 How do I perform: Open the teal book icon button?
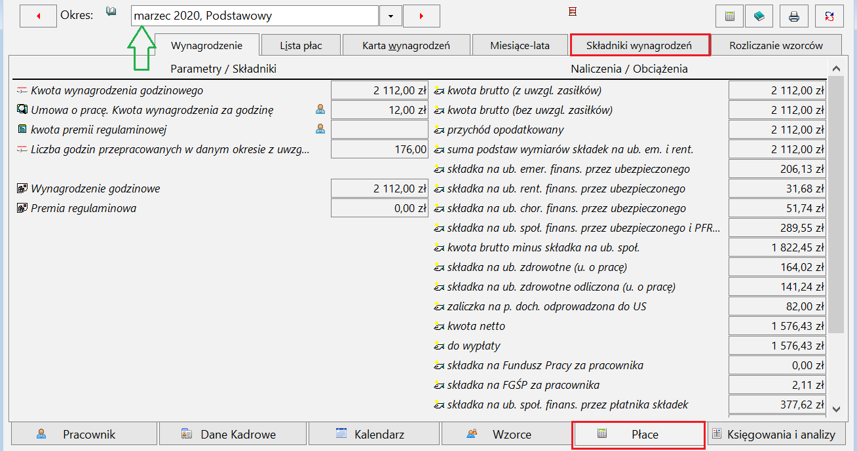(759, 16)
